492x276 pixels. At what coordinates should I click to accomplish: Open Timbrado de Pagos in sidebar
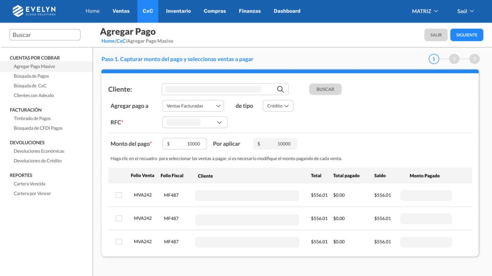(32, 118)
